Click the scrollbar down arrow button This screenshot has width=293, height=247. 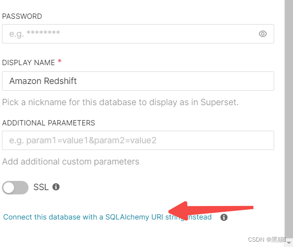289,243
